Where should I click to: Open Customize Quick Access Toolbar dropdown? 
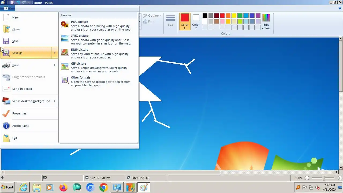[29, 2]
